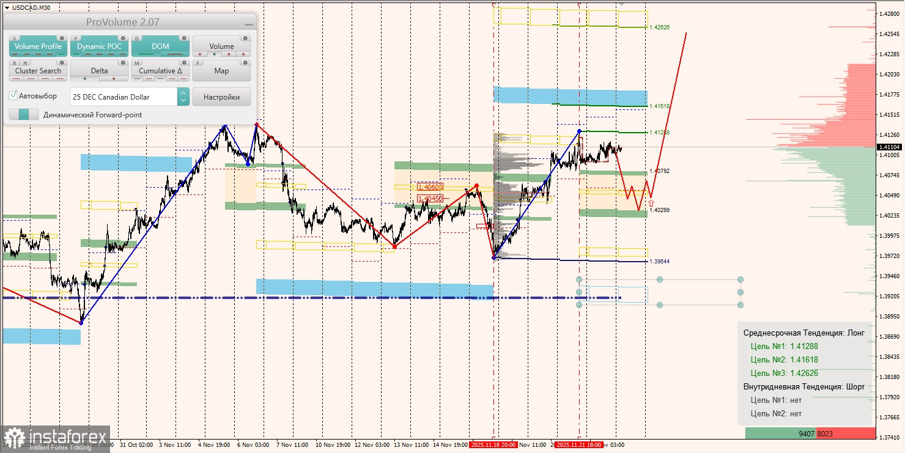Open the Delta module settings gear
This screenshot has height=453, width=905.
(x=123, y=62)
